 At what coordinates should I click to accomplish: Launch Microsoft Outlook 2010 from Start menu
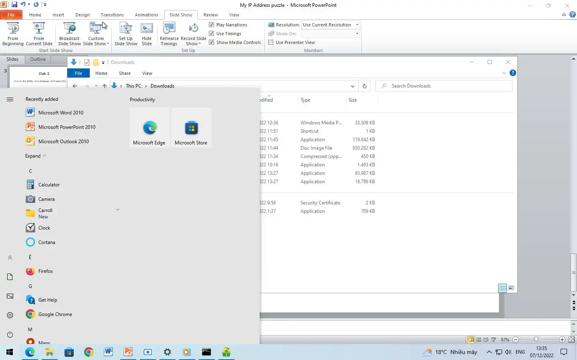coord(64,142)
